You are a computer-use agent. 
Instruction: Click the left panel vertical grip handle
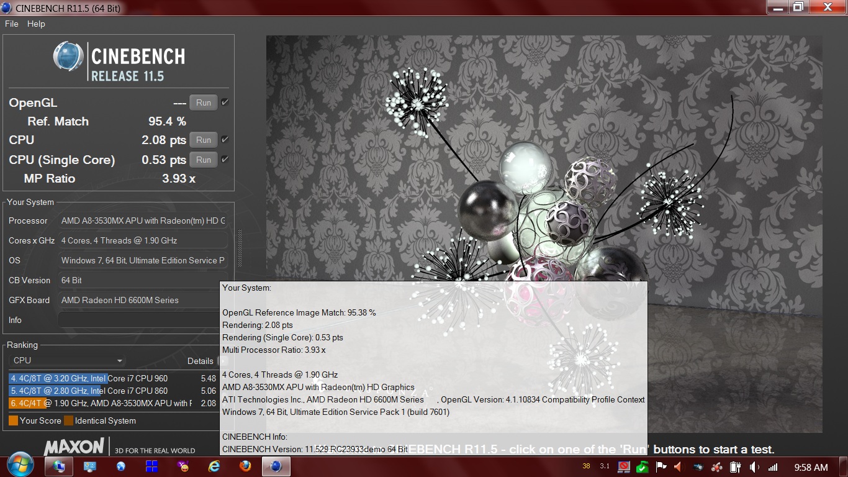[240, 247]
